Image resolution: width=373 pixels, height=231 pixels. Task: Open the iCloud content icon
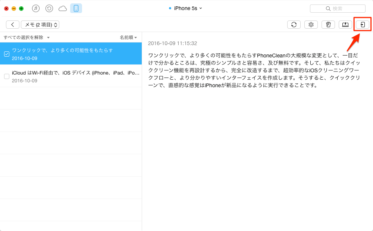[x=63, y=9]
